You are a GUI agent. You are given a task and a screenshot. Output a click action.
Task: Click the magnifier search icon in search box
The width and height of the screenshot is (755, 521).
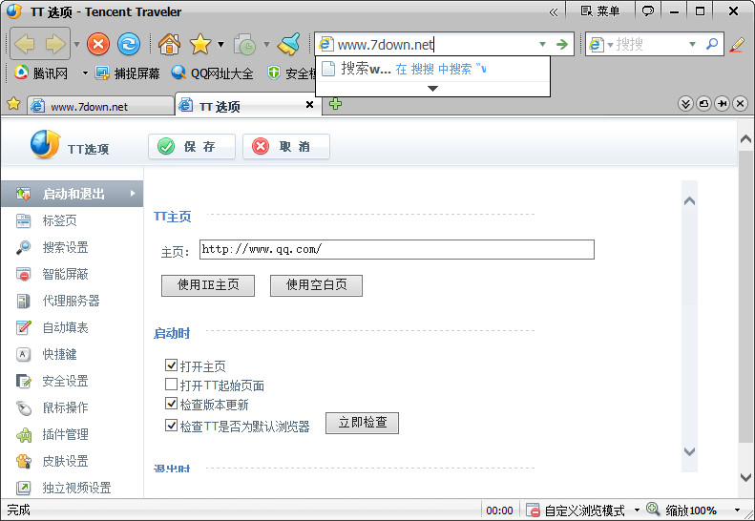point(712,44)
